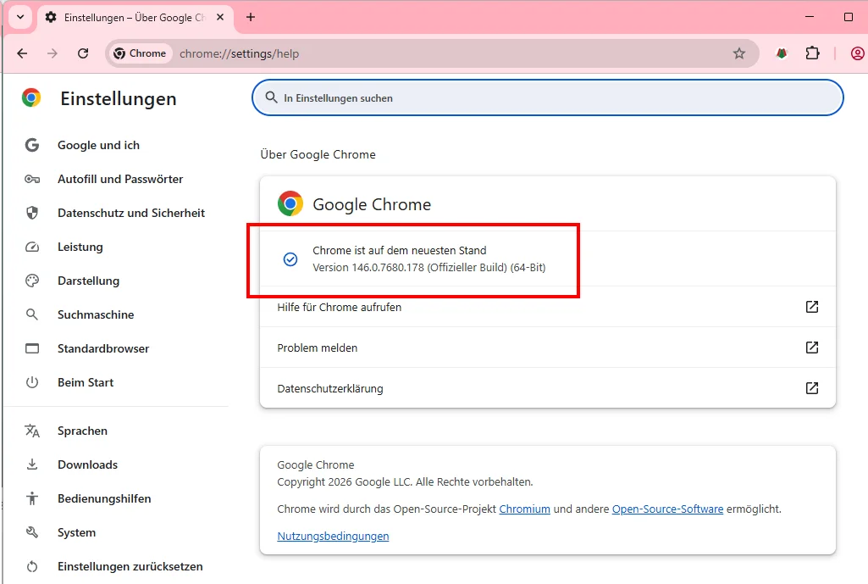Open Sprachen settings

click(82, 431)
